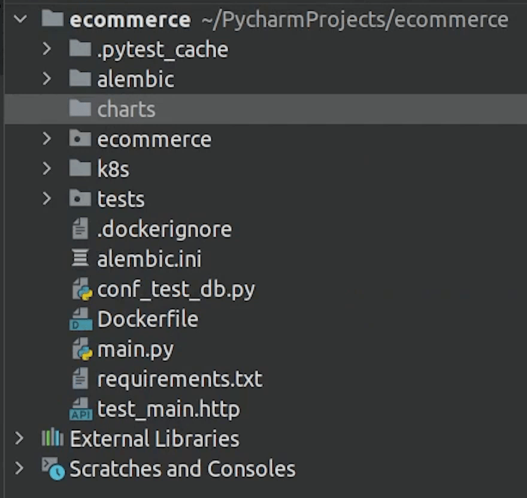
Task: Expand the tests package
Action: 47,198
